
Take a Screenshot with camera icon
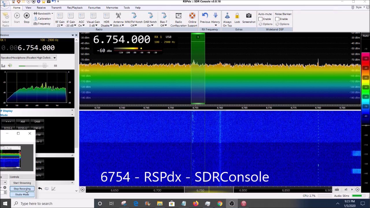(249, 18)
